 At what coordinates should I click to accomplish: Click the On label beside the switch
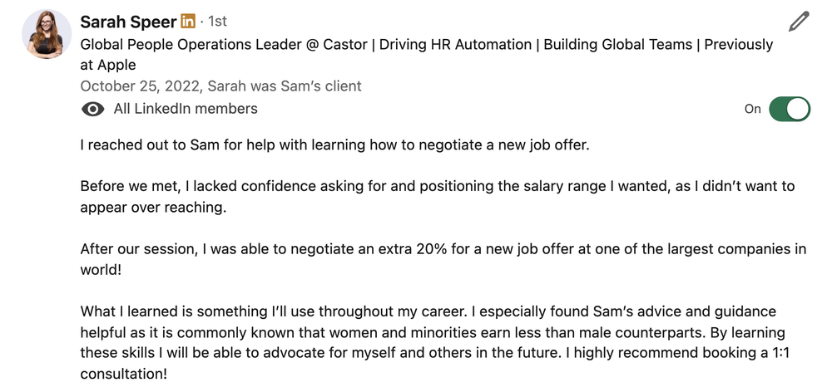[x=752, y=109]
